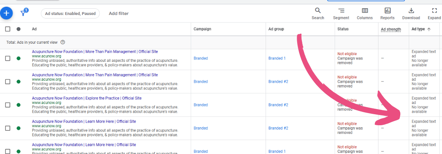Click the blue plus create-ad button

point(6,13)
